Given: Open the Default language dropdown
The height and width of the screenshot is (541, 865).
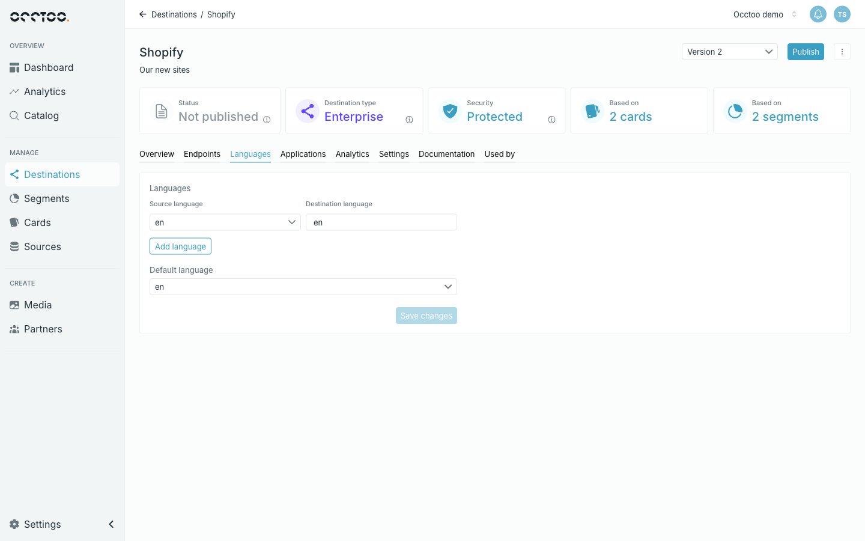Looking at the screenshot, I should click(x=303, y=287).
